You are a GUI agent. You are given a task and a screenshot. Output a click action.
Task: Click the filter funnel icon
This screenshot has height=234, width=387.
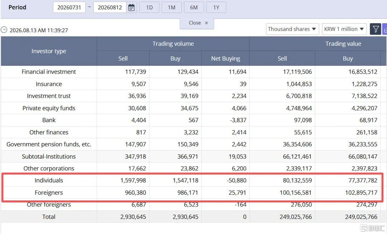point(376,29)
